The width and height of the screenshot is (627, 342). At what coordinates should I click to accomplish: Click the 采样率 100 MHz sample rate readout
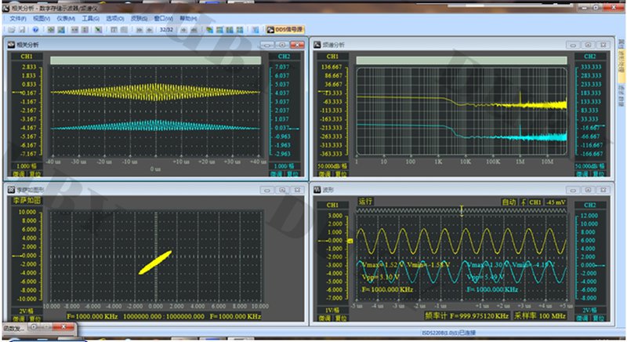tap(540, 316)
